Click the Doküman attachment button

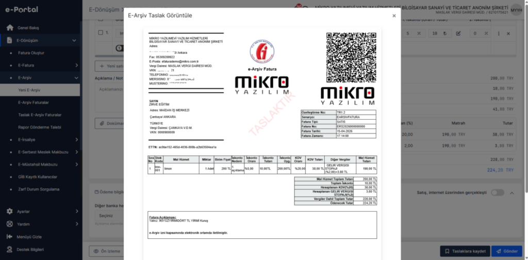(x=109, y=124)
